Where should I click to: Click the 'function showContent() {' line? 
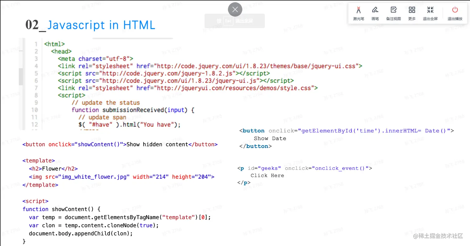pyautogui.click(x=62, y=209)
